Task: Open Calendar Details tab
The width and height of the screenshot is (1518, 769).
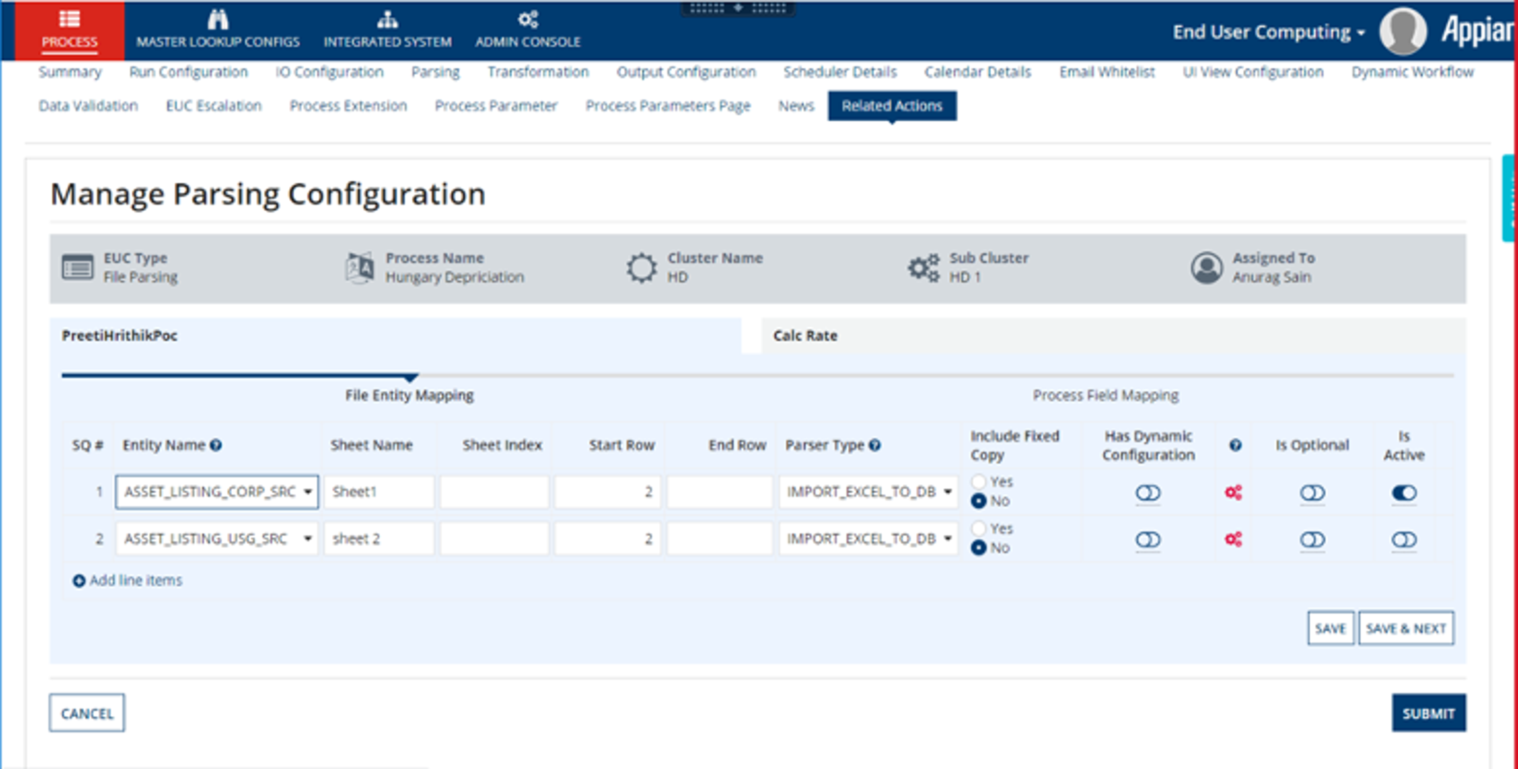Action: coord(978,72)
